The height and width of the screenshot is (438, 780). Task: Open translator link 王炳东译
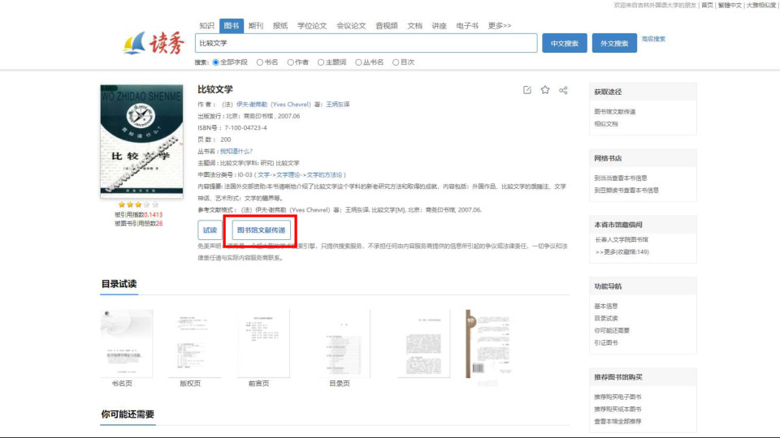(338, 105)
